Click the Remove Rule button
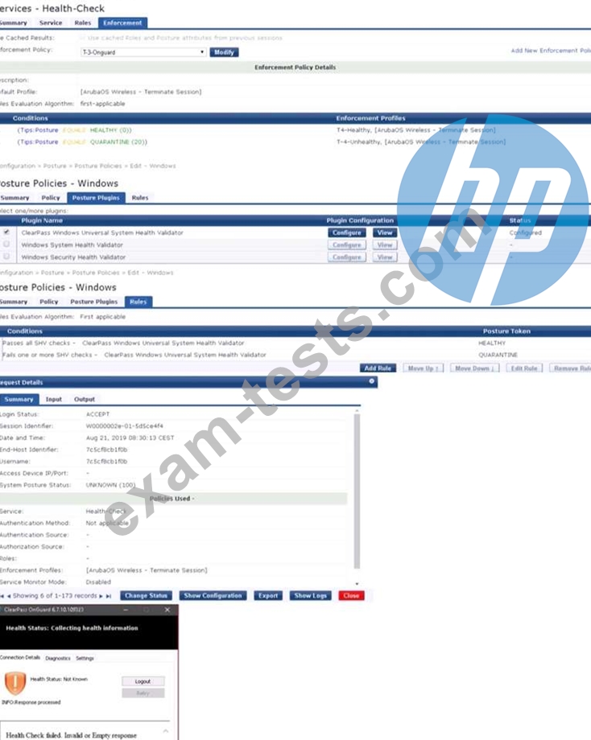 pyautogui.click(x=570, y=368)
